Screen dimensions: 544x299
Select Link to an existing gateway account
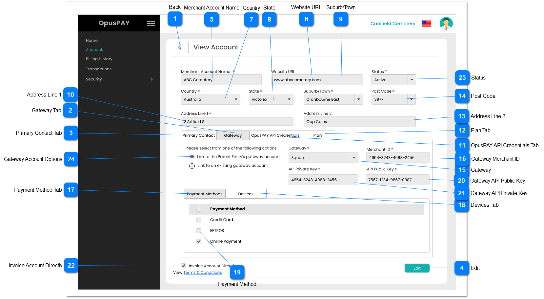tap(192, 166)
